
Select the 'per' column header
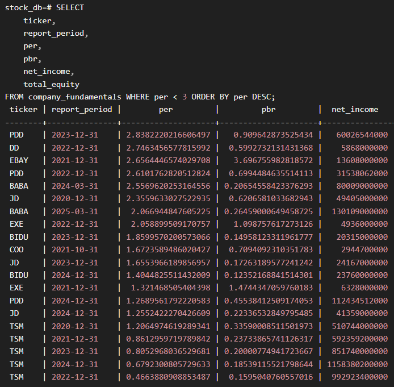click(166, 110)
